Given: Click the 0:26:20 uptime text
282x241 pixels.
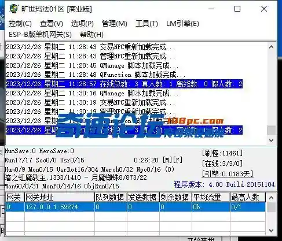Looking at the screenshot, I should [146, 160].
